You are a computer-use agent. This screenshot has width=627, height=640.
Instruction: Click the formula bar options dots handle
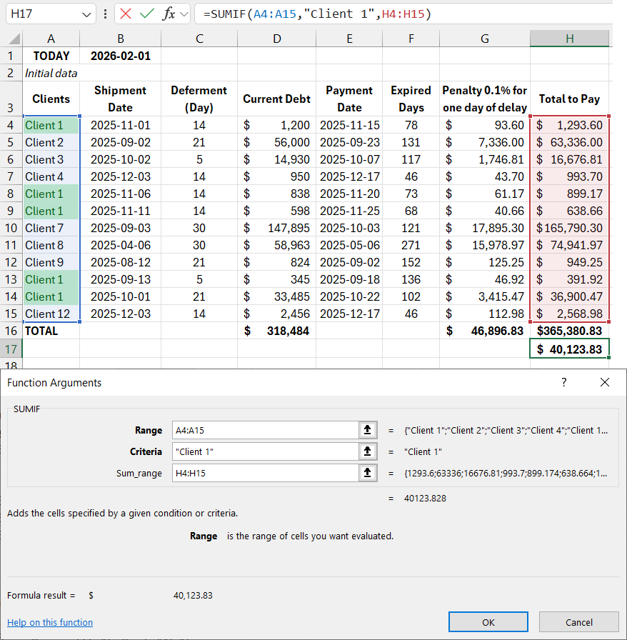click(x=106, y=14)
